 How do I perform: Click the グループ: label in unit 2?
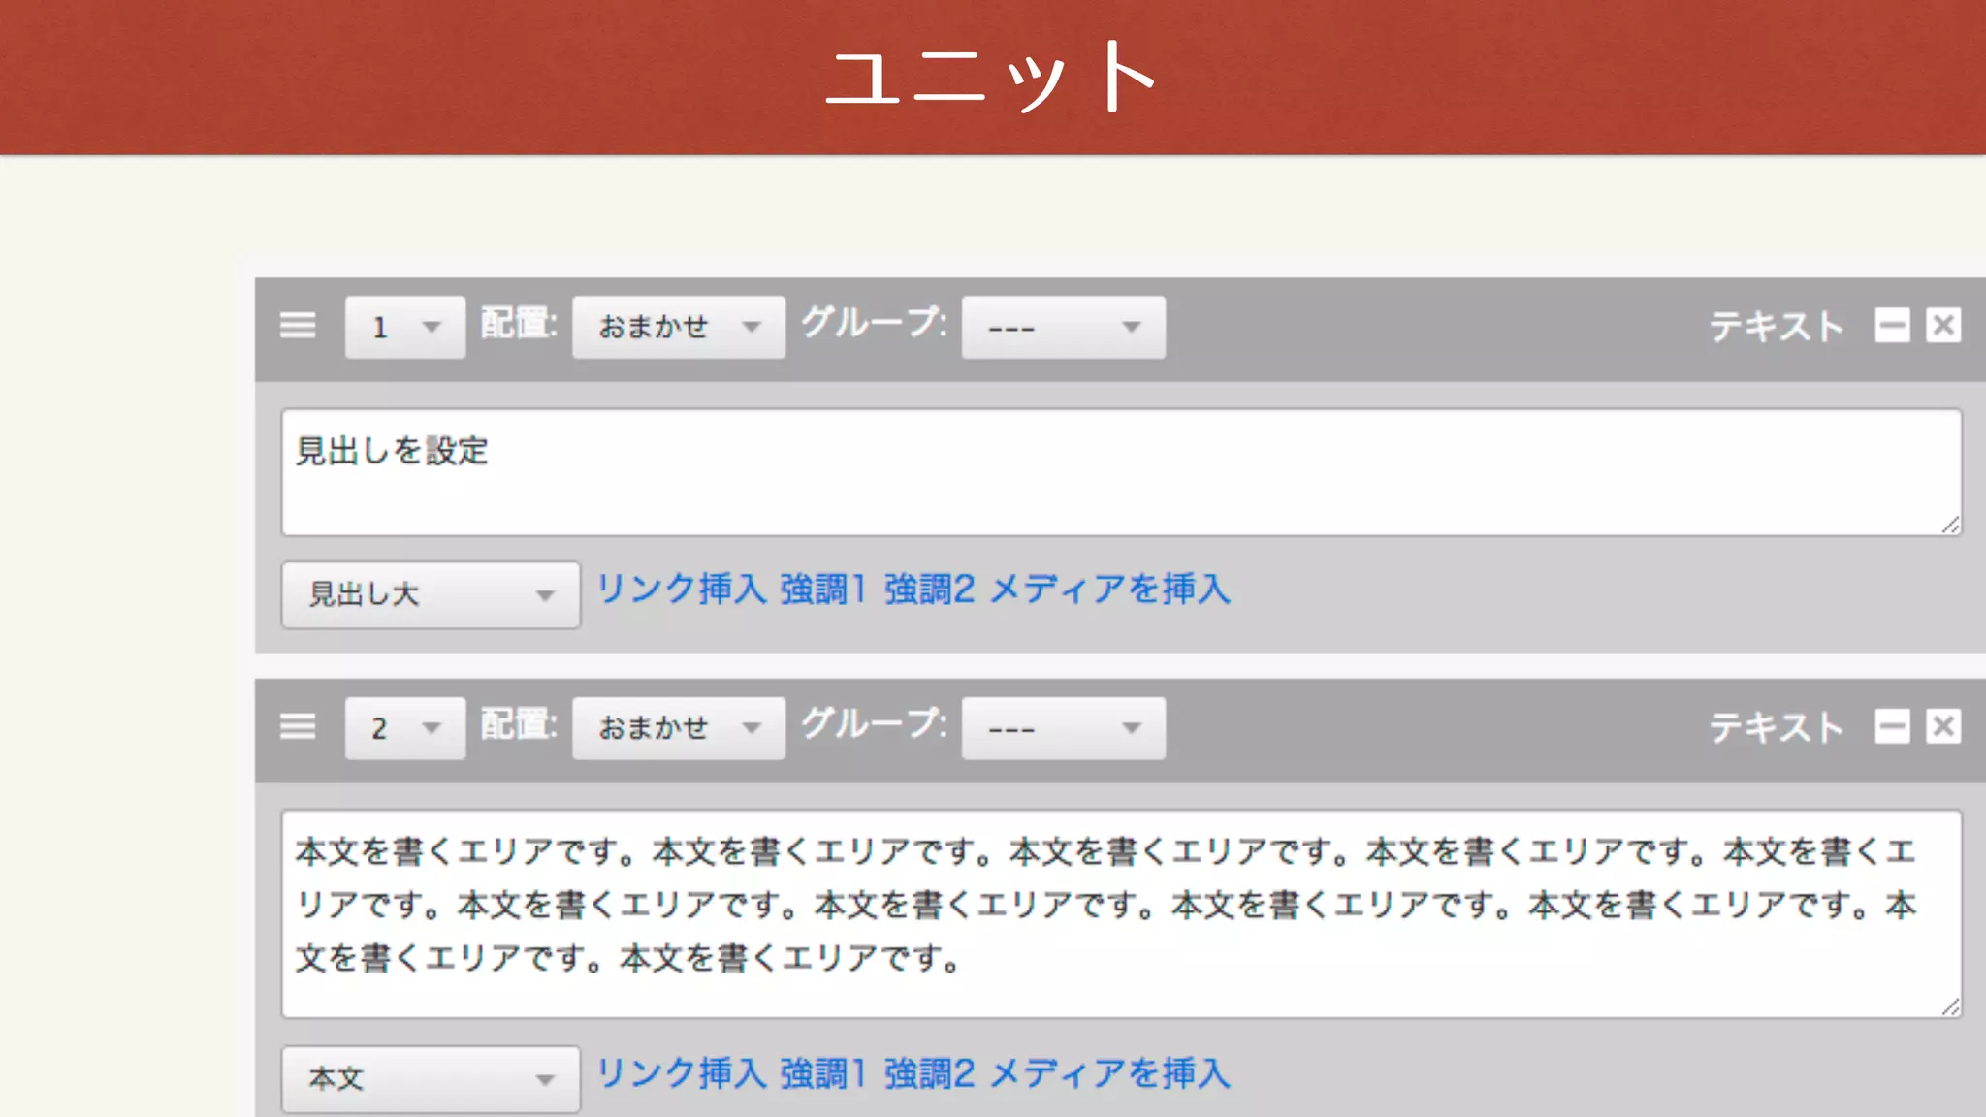874,722
